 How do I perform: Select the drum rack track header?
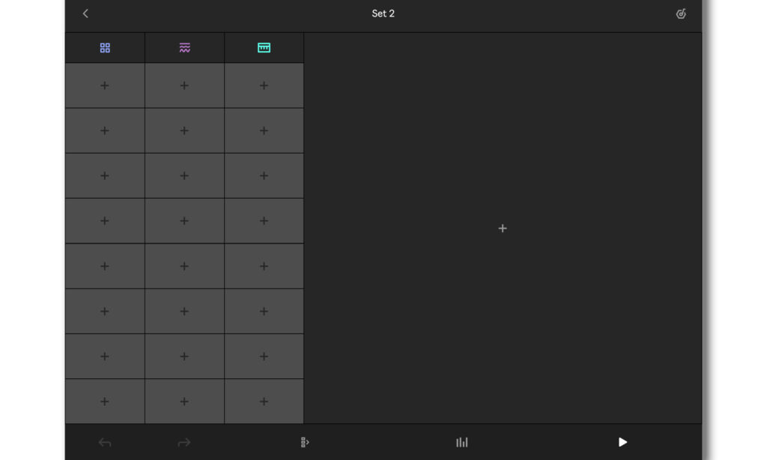point(105,47)
